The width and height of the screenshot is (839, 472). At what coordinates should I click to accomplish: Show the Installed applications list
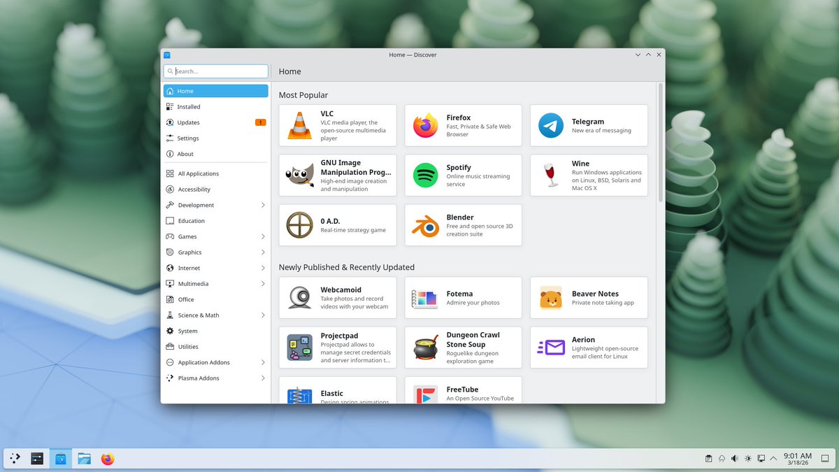[x=216, y=107]
